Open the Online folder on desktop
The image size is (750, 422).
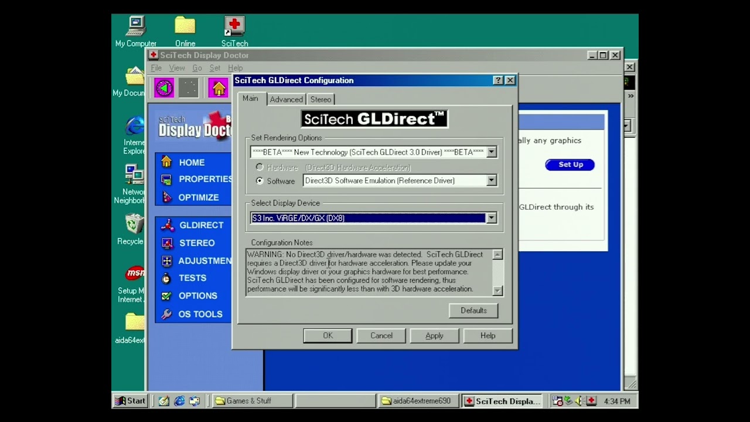click(x=185, y=31)
